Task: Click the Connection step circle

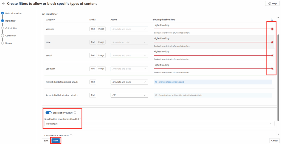Action: 2,36
